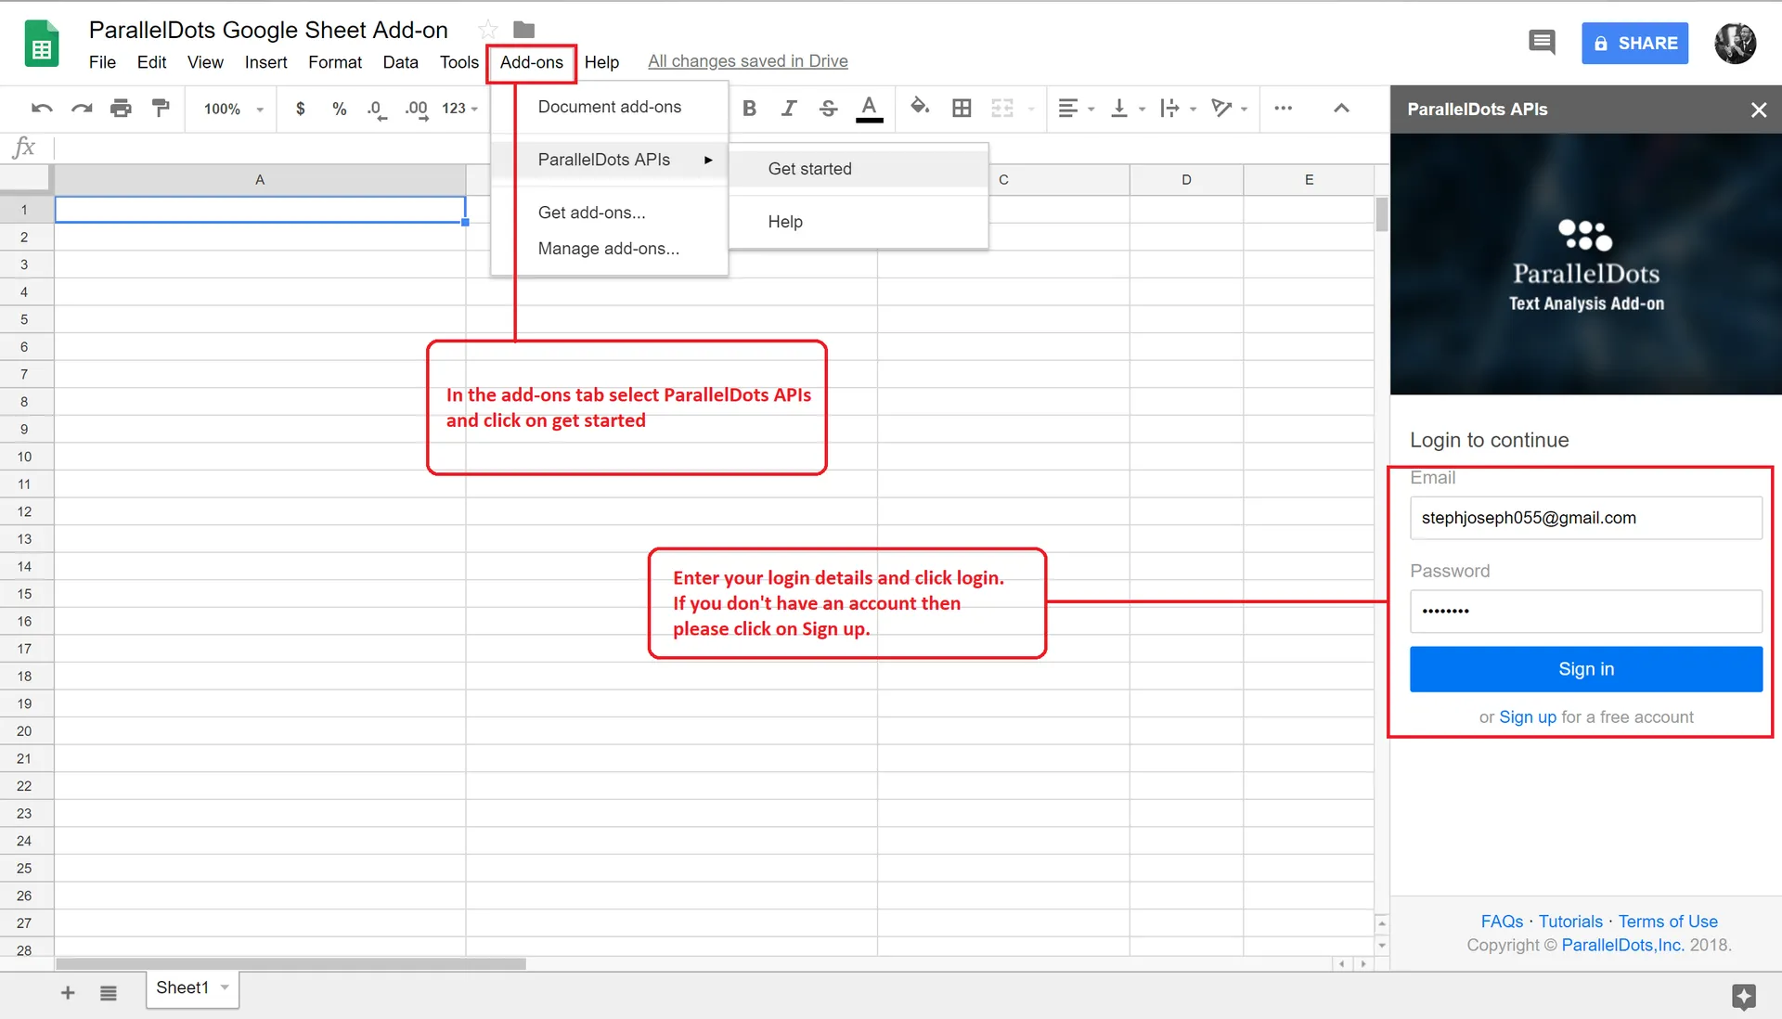Click the Email input field
Image resolution: width=1782 pixels, height=1019 pixels.
pos(1585,518)
